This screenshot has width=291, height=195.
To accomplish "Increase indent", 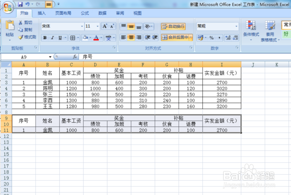I will click(155, 38).
